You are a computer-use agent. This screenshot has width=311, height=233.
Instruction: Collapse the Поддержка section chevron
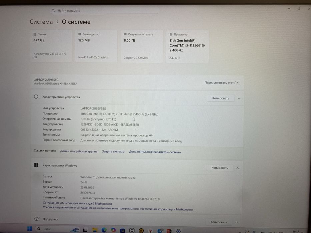coord(236,222)
